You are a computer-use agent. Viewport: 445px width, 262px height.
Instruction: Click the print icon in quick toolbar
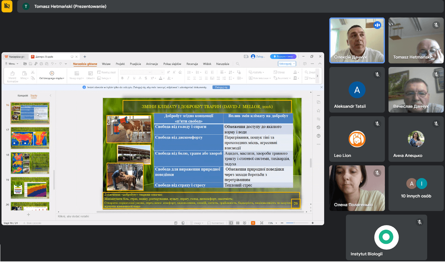[41, 64]
